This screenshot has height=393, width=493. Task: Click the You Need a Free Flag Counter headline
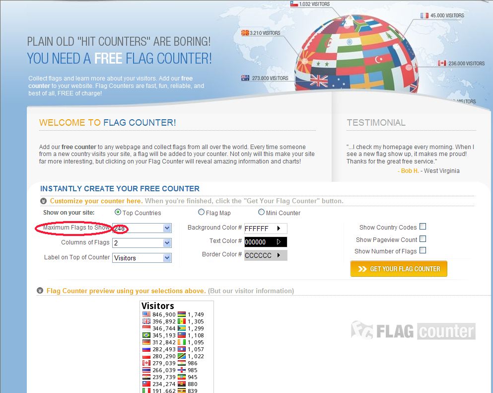[x=120, y=59]
